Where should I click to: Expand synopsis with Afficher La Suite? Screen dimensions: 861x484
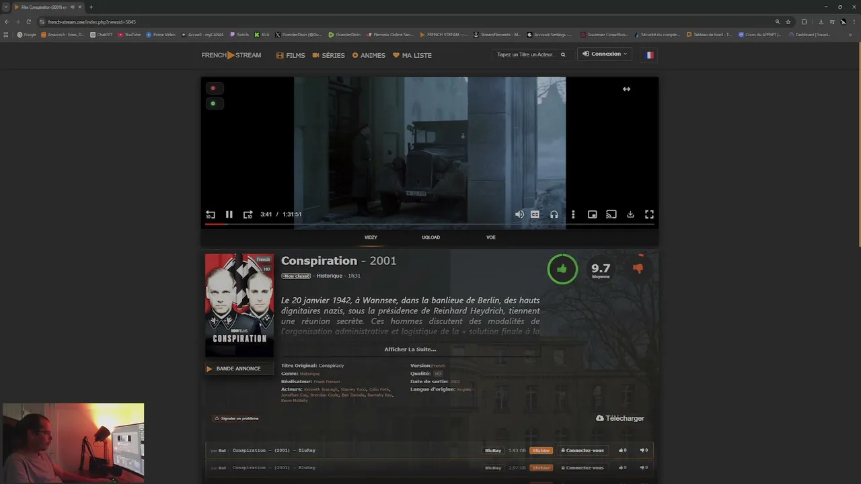pyautogui.click(x=410, y=350)
